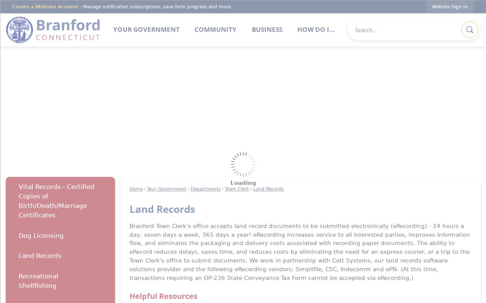Screen dimensions: 486x303
Task: Open the How Do I... menu
Action: click(x=316, y=30)
